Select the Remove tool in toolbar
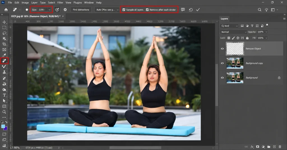The width and height of the screenshot is (287, 150). pos(4,61)
